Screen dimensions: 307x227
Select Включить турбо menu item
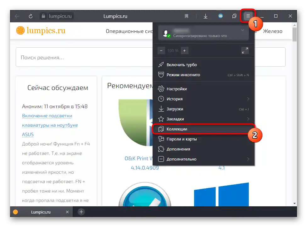click(204, 65)
